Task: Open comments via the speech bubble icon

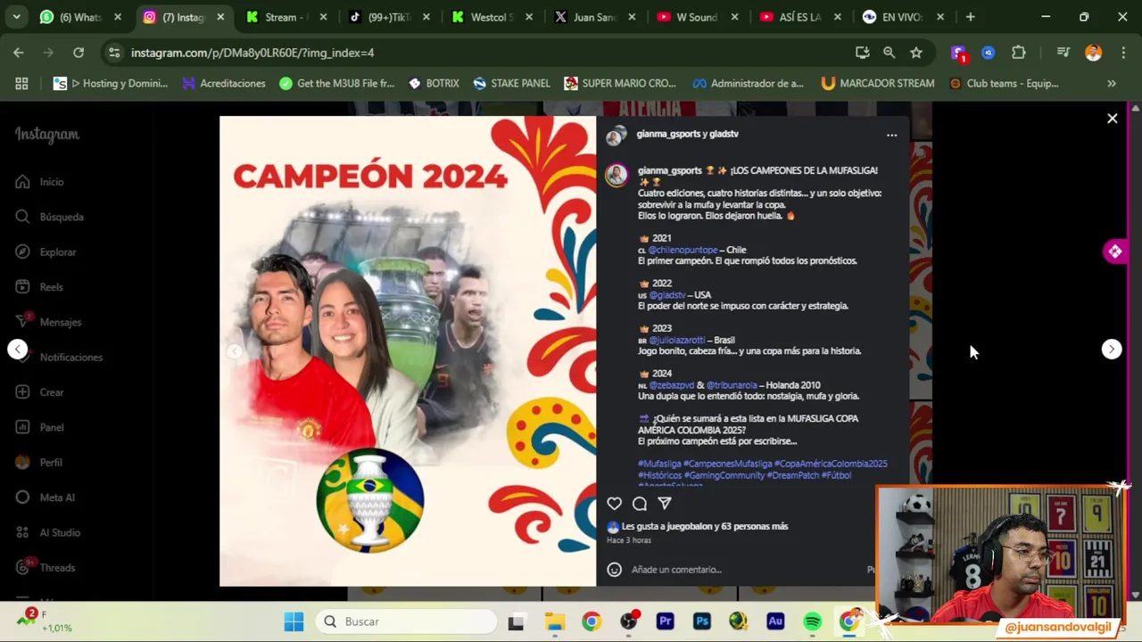Action: pyautogui.click(x=640, y=504)
